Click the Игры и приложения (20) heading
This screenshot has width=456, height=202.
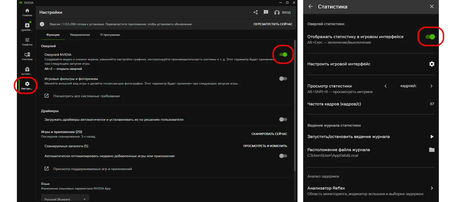(61, 132)
